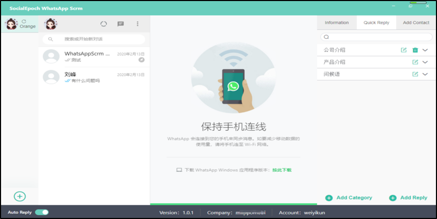437x219 pixels.
Task: Open the Status circle icon
Action: click(104, 24)
